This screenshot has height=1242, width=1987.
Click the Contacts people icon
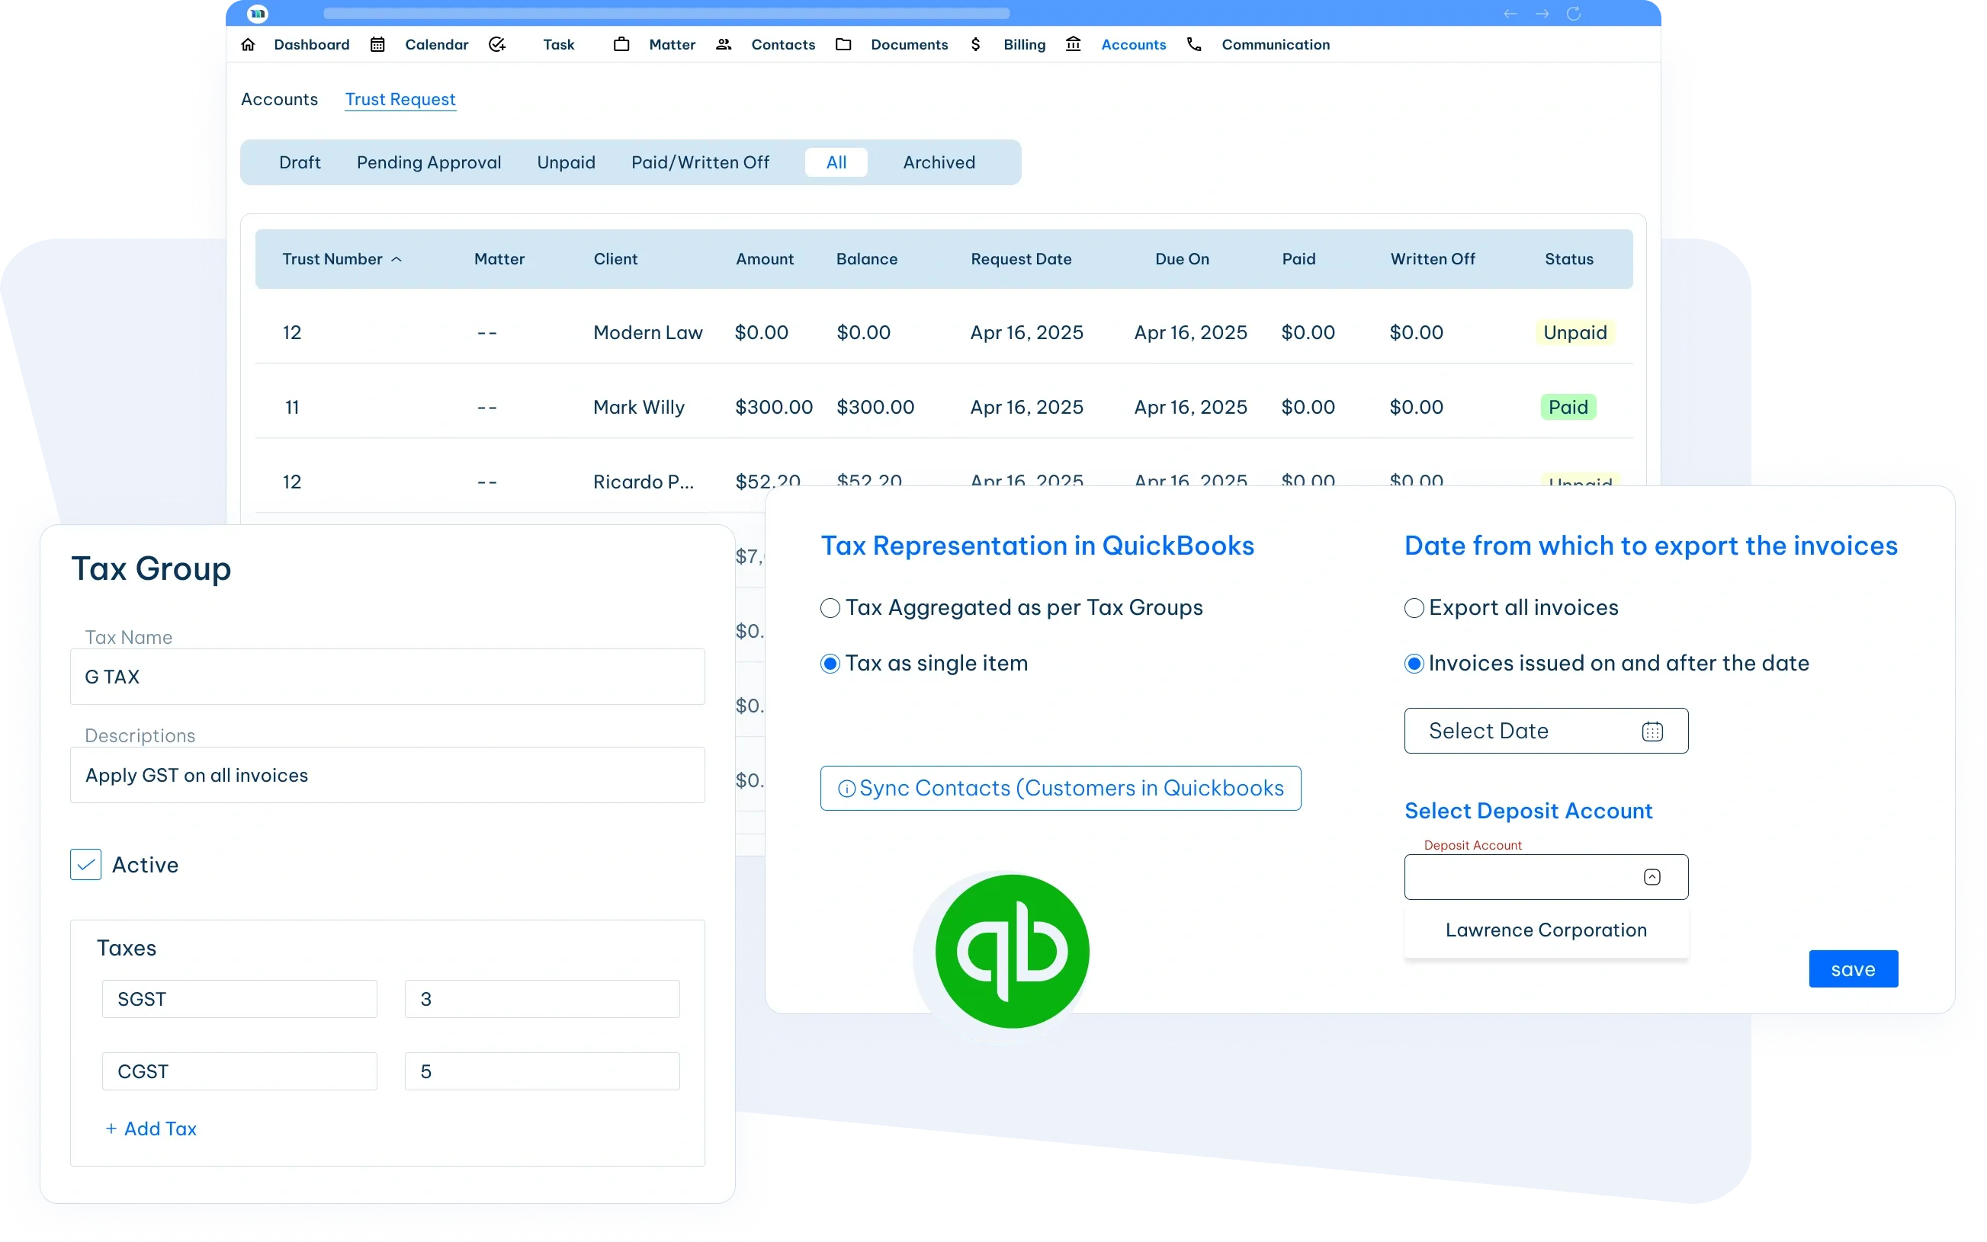point(723,44)
